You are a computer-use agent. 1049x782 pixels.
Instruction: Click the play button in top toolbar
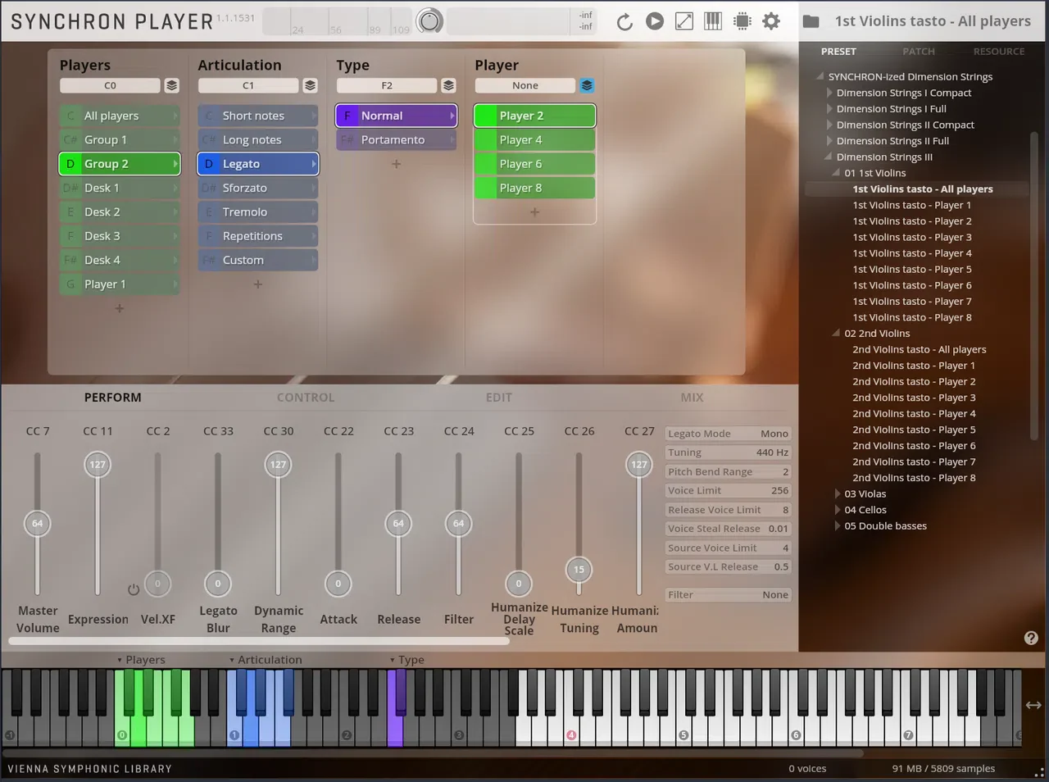tap(655, 21)
